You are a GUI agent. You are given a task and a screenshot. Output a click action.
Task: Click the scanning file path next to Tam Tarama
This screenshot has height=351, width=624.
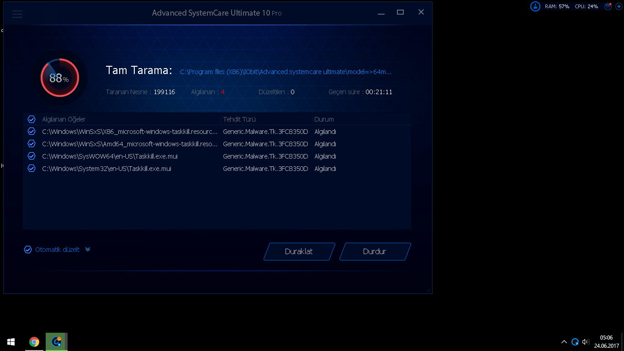click(x=286, y=72)
